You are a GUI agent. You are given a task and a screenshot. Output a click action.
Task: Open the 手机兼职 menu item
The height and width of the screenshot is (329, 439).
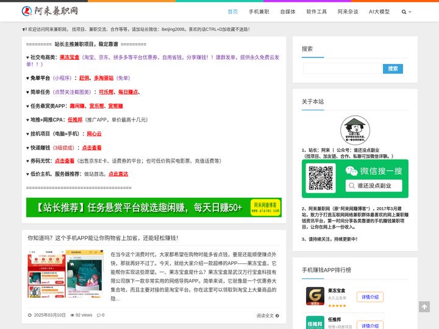[x=259, y=12]
